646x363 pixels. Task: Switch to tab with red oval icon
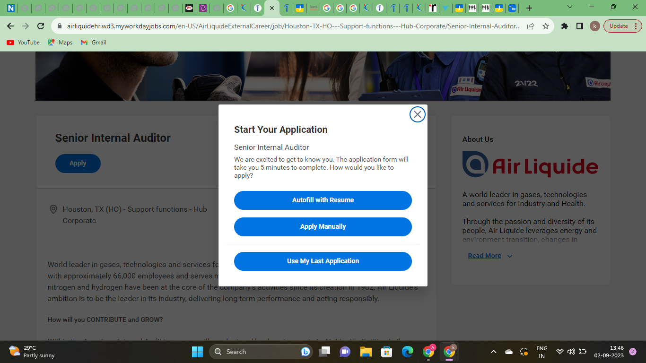coord(189,8)
